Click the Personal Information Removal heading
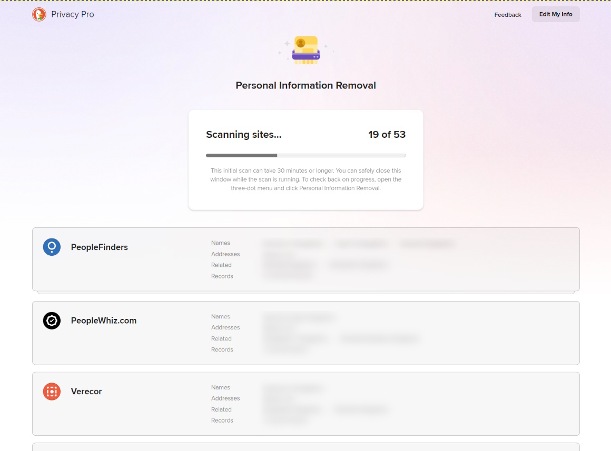The image size is (611, 451). [305, 85]
